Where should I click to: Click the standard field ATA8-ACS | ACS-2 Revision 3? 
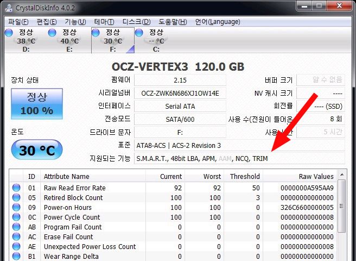coord(239,145)
